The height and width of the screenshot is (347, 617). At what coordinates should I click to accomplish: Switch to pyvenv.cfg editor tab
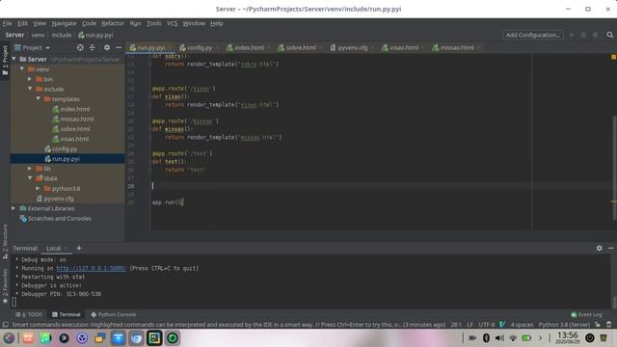[x=352, y=47]
